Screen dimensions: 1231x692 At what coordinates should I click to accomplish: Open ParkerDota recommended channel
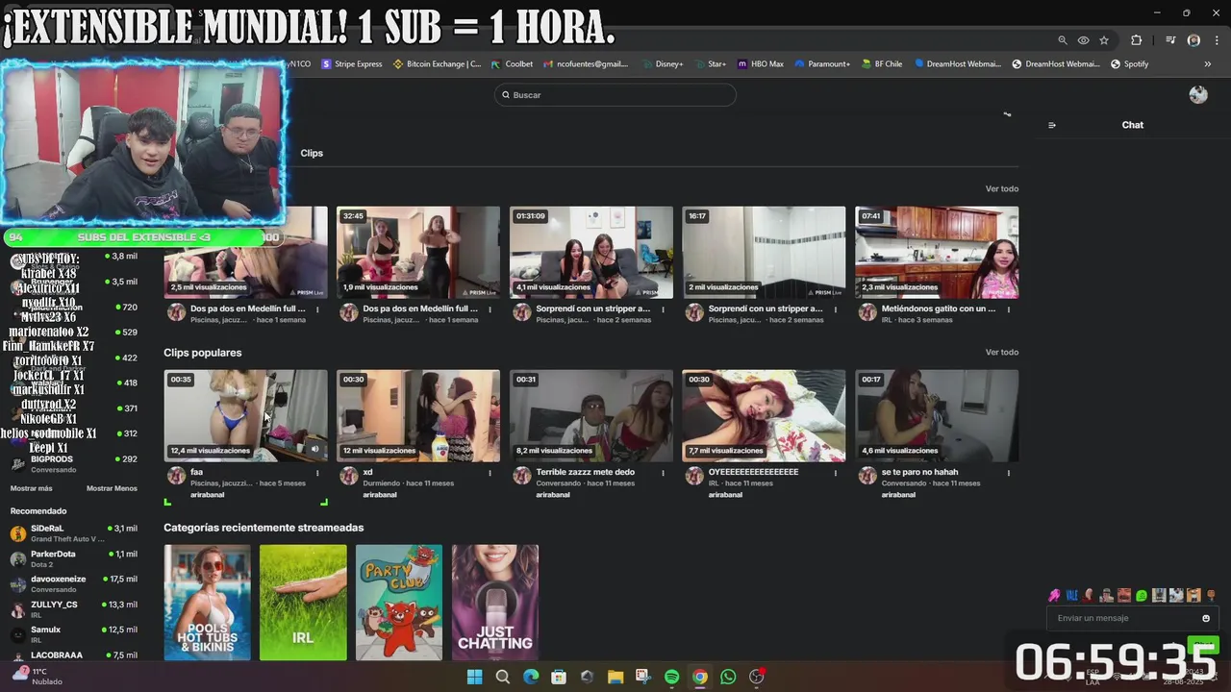click(x=73, y=558)
